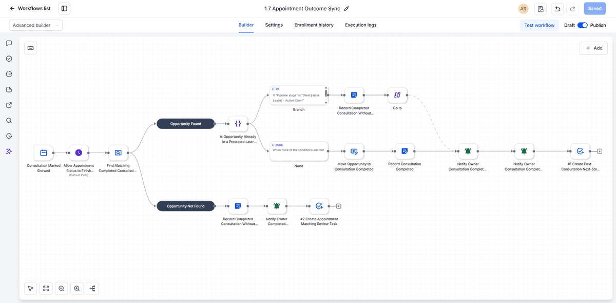Toggle the sidebar panel icon
The image size is (616, 303).
[64, 8]
